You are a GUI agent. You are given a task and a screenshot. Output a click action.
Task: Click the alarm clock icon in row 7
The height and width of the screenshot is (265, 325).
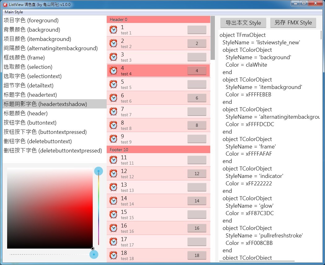tap(114, 112)
